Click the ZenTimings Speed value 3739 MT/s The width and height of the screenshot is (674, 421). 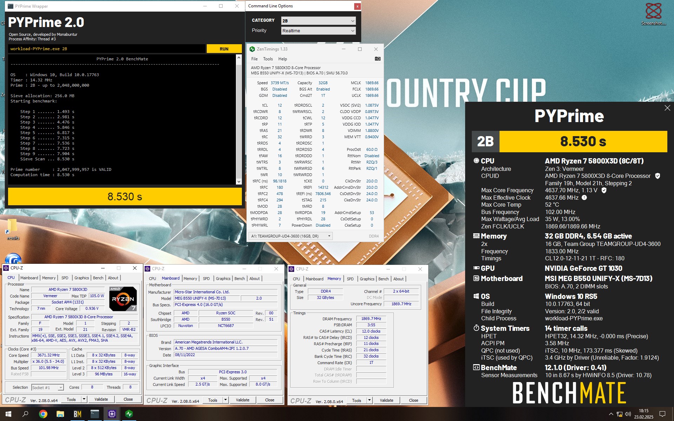pos(279,83)
